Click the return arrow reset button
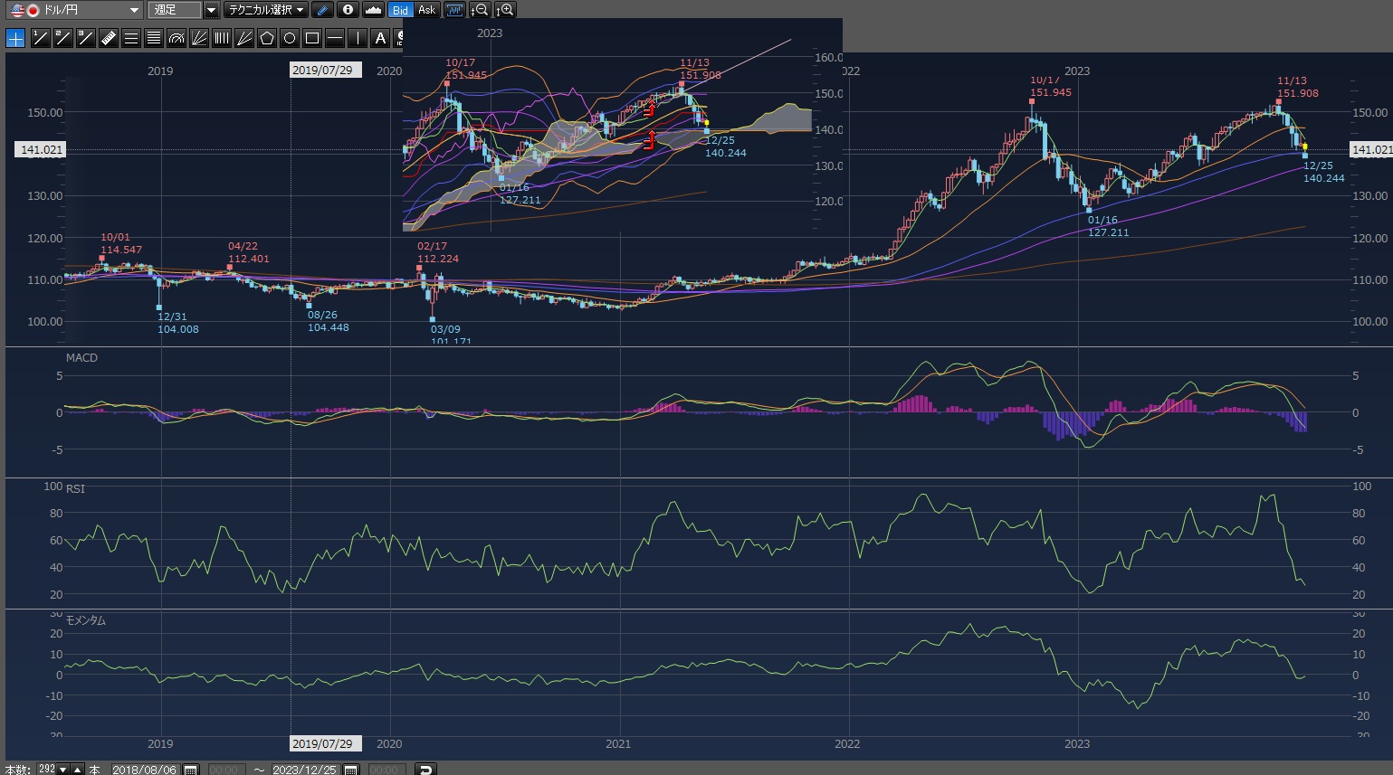This screenshot has width=1393, height=775. click(425, 770)
